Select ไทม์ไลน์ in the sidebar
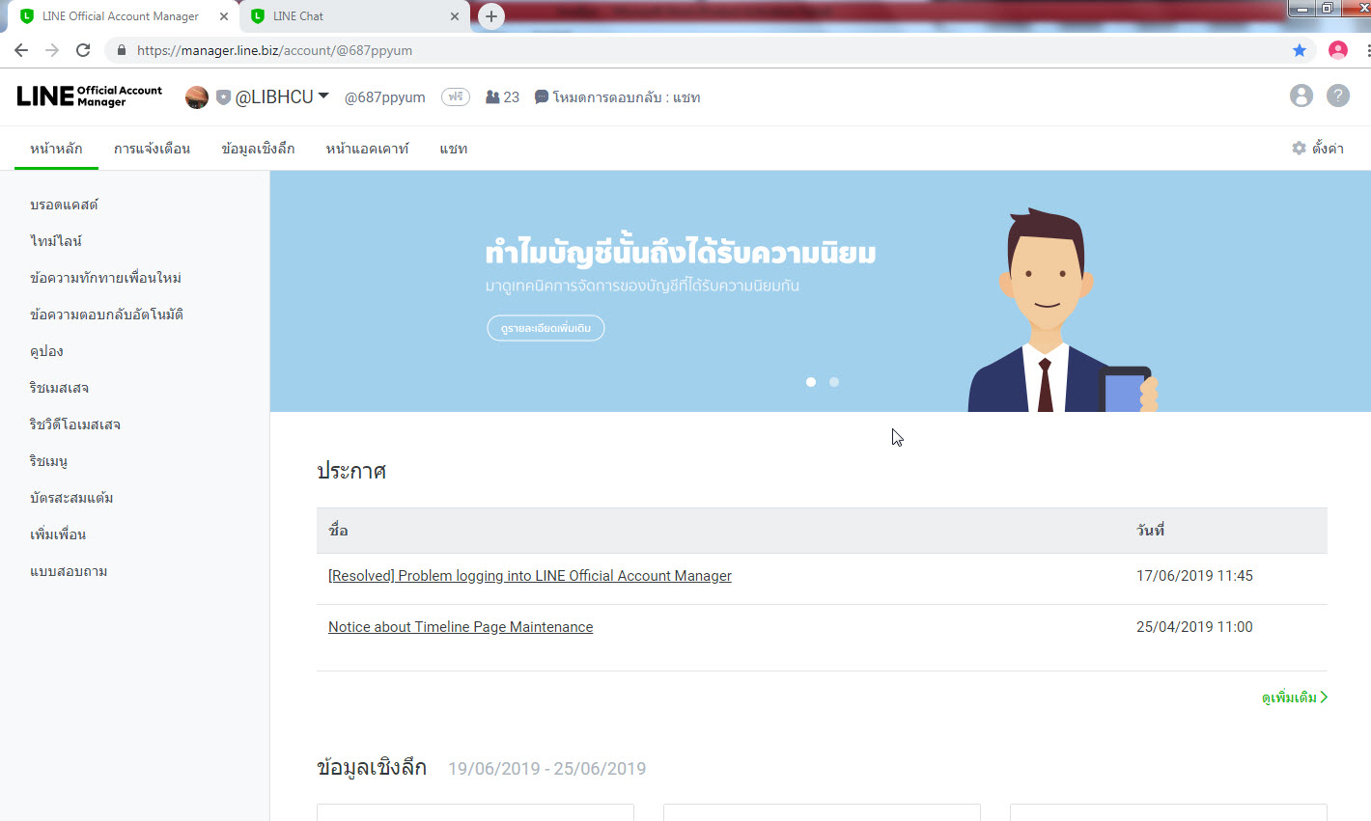 click(56, 241)
